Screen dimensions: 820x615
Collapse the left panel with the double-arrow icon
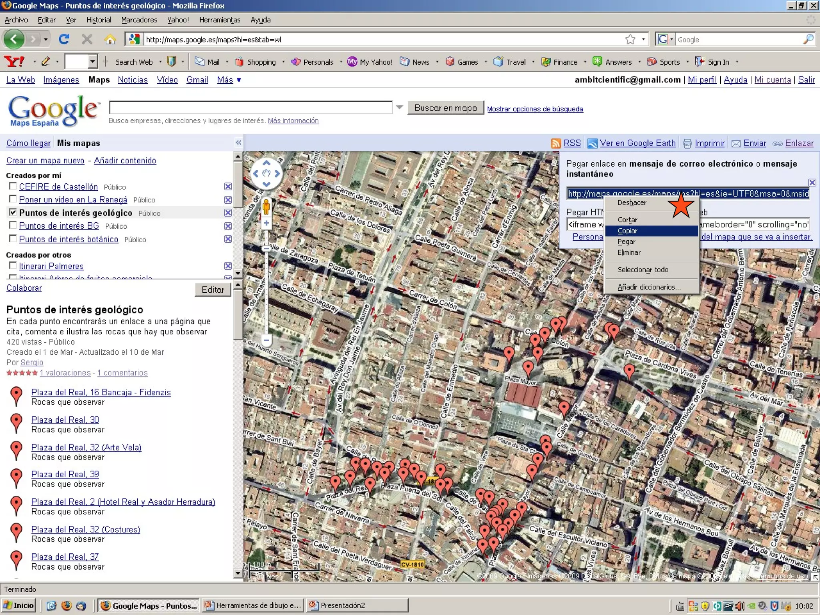pos(238,143)
